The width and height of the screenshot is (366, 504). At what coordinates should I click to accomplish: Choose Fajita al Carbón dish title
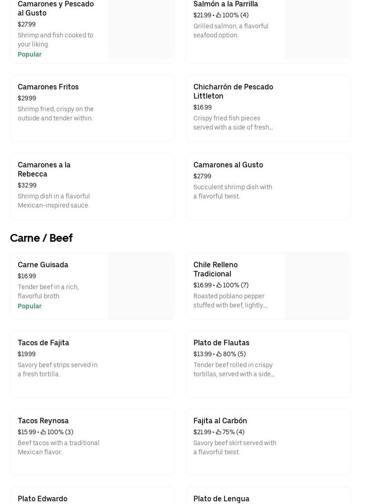click(220, 421)
